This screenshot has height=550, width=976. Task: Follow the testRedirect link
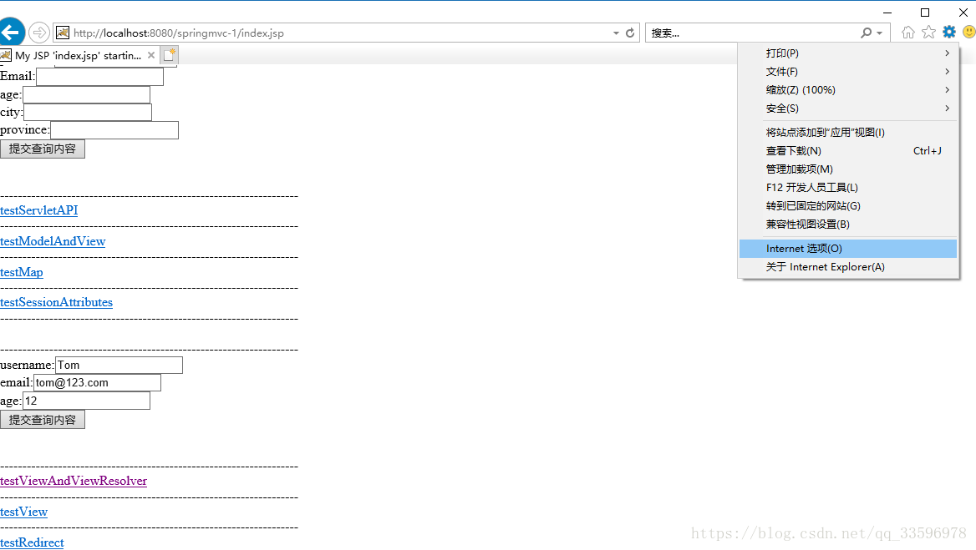point(32,542)
